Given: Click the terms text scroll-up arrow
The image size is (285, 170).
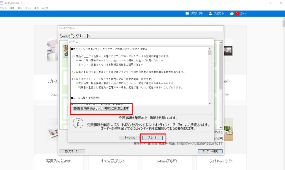Looking at the screenshot, I should (210, 49).
